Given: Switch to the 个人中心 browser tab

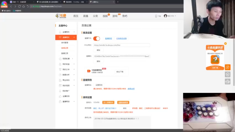Looking at the screenshot, I should click(75, 2).
